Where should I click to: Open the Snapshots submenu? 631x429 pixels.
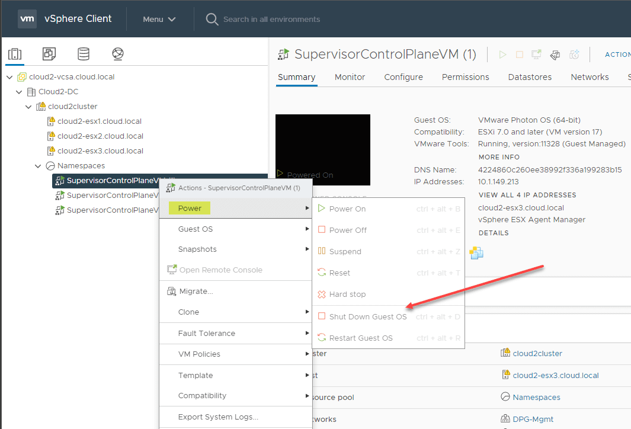point(197,249)
